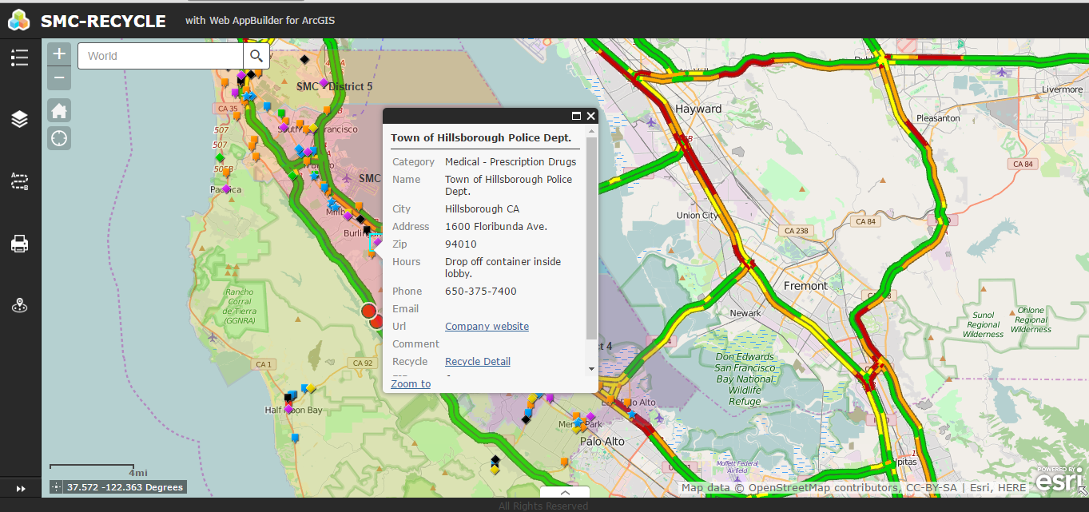This screenshot has width=1089, height=512.
Task: Open the Legend list widget in sidebar
Action: coord(20,57)
